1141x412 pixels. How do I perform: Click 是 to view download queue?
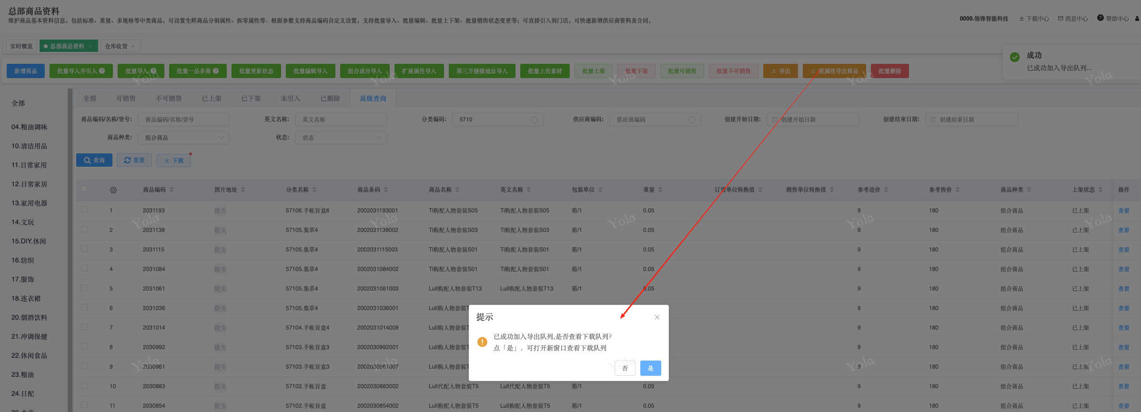click(x=650, y=368)
